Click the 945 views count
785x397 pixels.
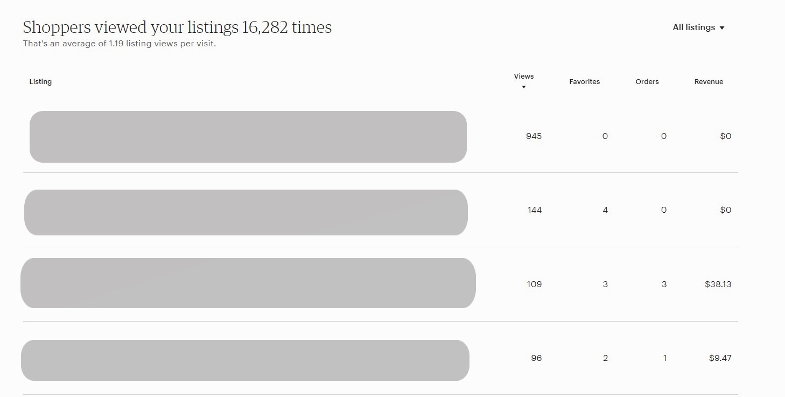(x=533, y=136)
